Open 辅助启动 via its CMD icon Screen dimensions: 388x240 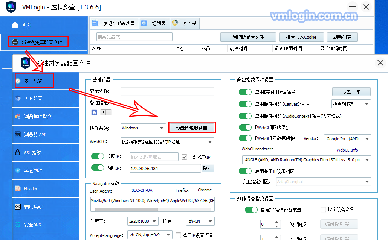tap(18, 207)
